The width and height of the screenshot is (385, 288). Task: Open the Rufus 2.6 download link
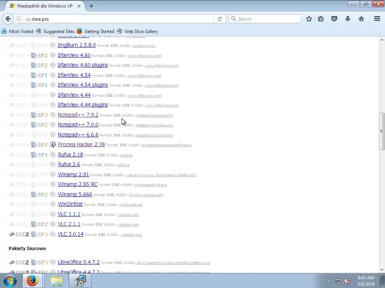point(69,164)
